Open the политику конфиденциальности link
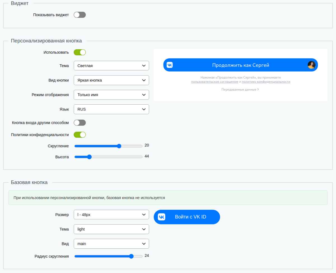 [266, 81]
